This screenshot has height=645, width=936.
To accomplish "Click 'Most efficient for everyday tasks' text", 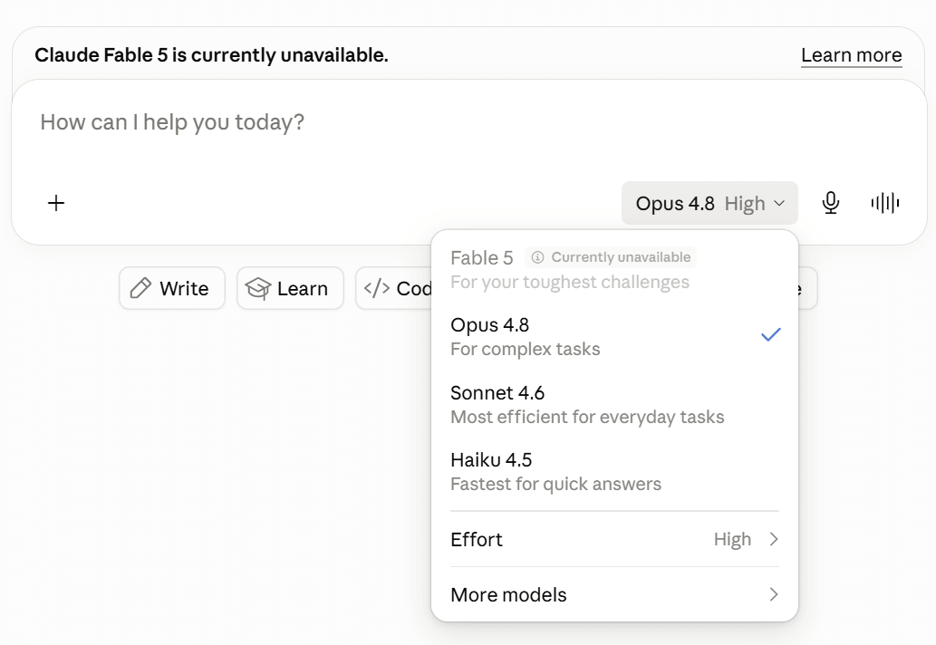I will [587, 417].
